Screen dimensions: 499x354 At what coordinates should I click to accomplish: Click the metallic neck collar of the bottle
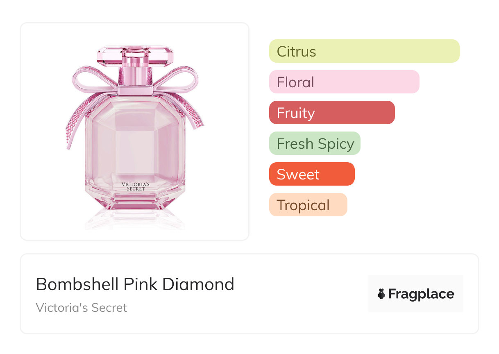pos(135,89)
